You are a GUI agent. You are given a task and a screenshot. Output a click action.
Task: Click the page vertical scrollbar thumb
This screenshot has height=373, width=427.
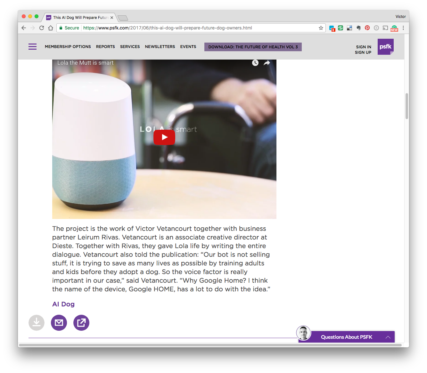pos(407,106)
